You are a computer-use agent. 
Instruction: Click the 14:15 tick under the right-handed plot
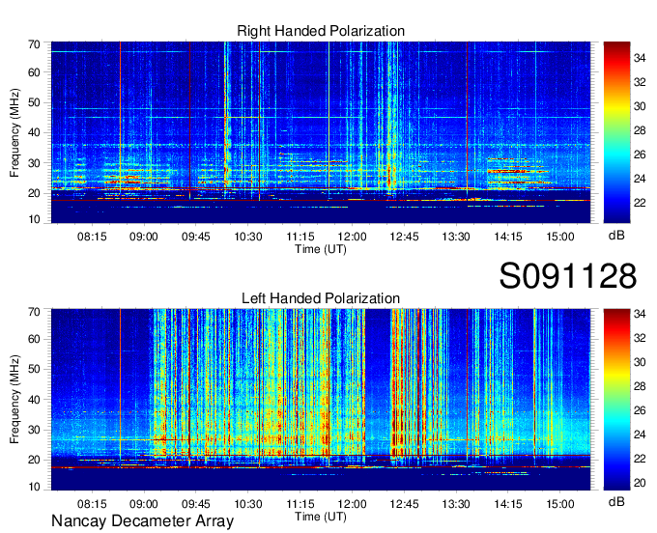click(508, 237)
